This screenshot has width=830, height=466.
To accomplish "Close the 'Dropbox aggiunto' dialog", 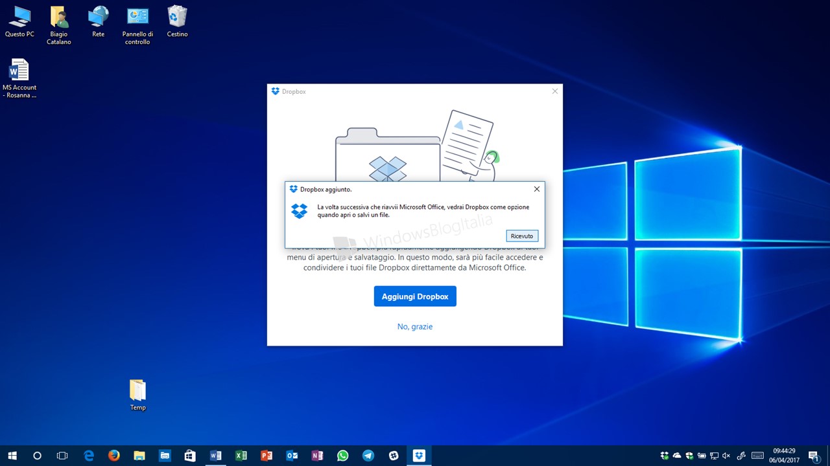I will 537,189.
